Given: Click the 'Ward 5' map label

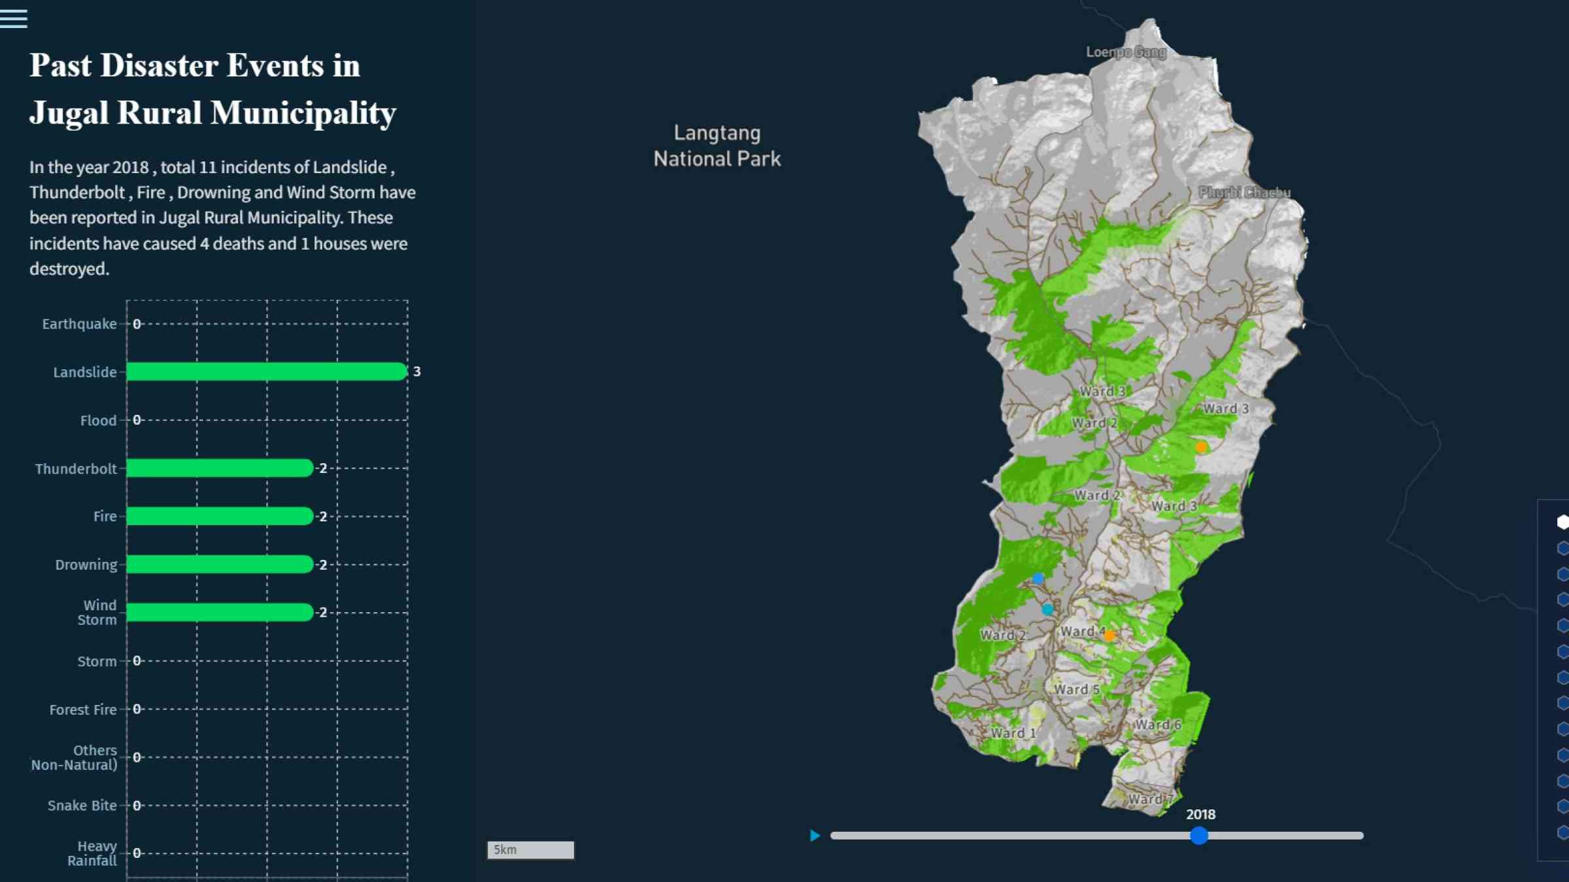Looking at the screenshot, I should [1077, 689].
